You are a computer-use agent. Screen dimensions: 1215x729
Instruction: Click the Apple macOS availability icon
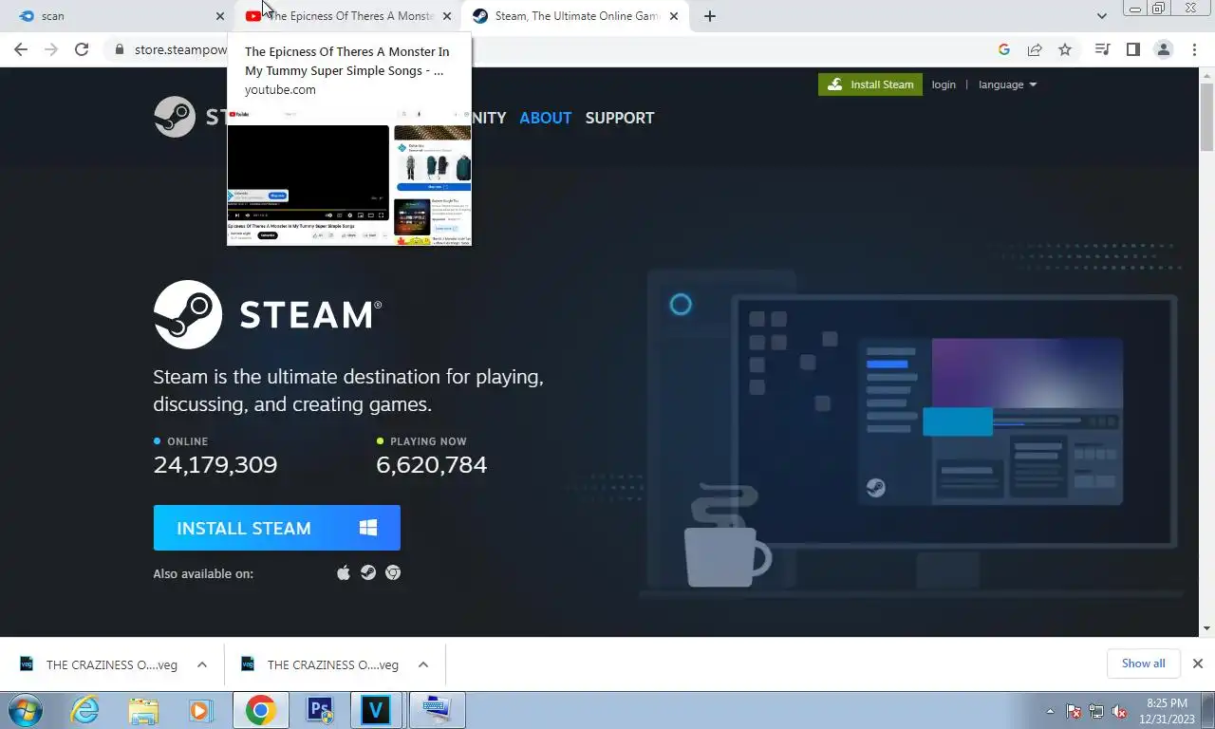(x=344, y=572)
